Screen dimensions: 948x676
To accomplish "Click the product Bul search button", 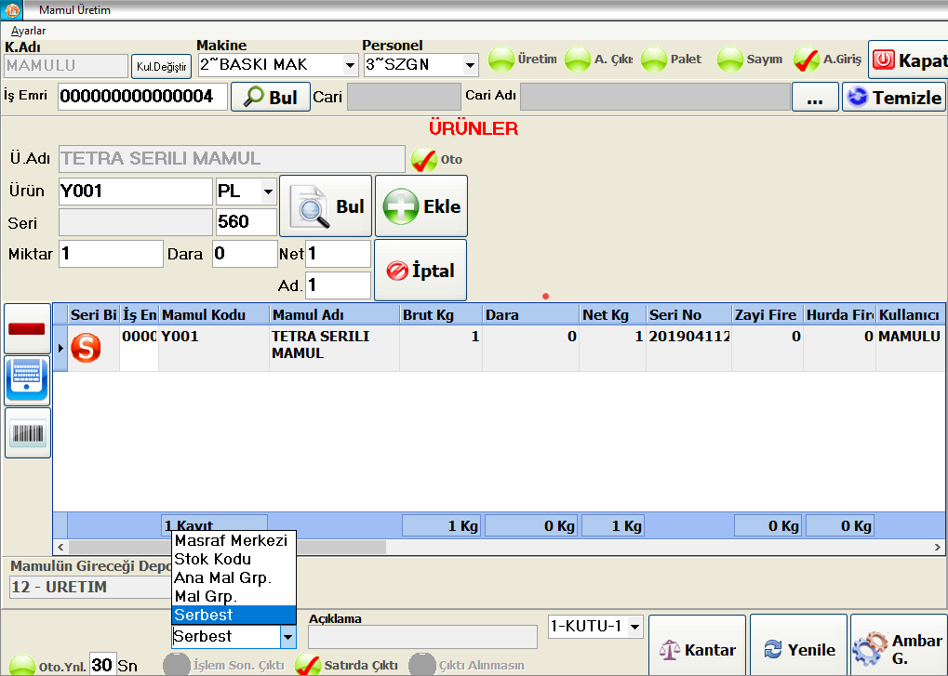I will (326, 206).
